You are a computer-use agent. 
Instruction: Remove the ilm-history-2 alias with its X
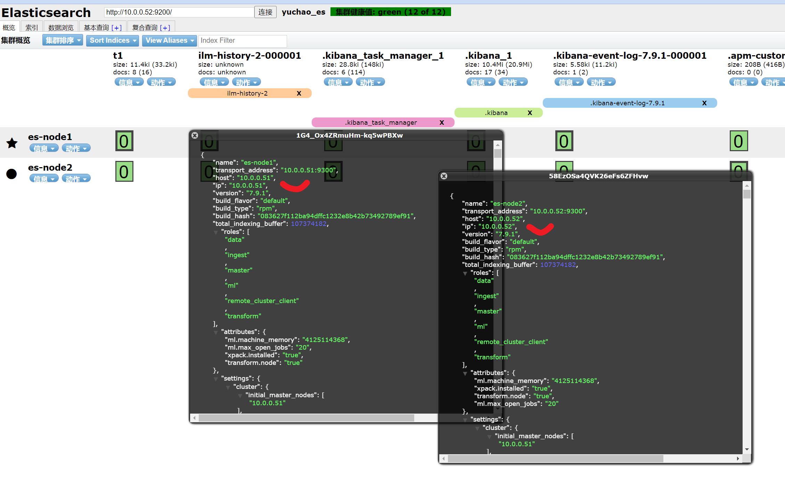(x=299, y=93)
